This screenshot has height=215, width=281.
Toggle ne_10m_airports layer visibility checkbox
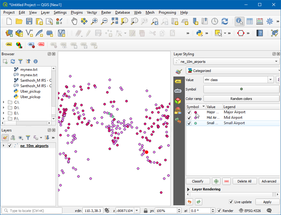[x=10, y=146]
